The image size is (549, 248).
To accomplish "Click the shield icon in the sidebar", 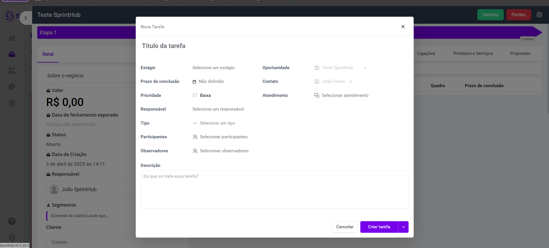I will pos(12,103).
